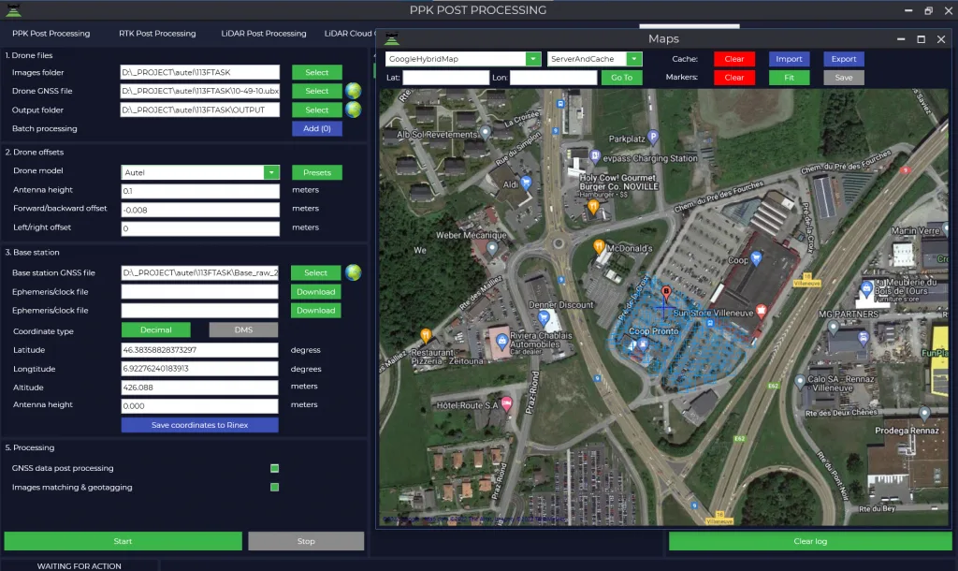Click gray Save button for markers
Image resolution: width=958 pixels, height=571 pixels.
click(x=843, y=78)
